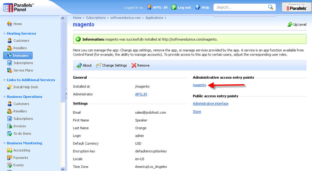Click the magento page title

click(x=84, y=24)
